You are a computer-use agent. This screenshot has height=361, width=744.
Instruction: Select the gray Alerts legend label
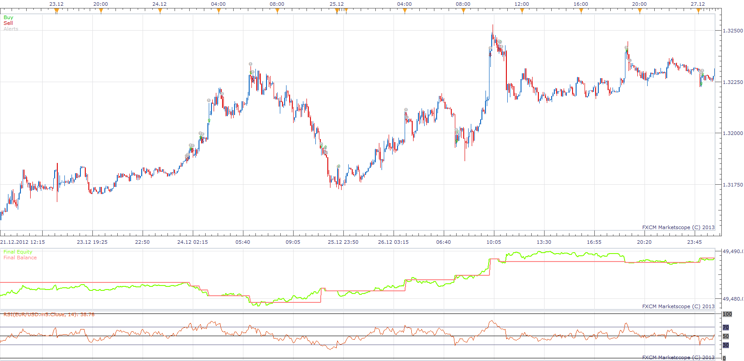[x=11, y=29]
